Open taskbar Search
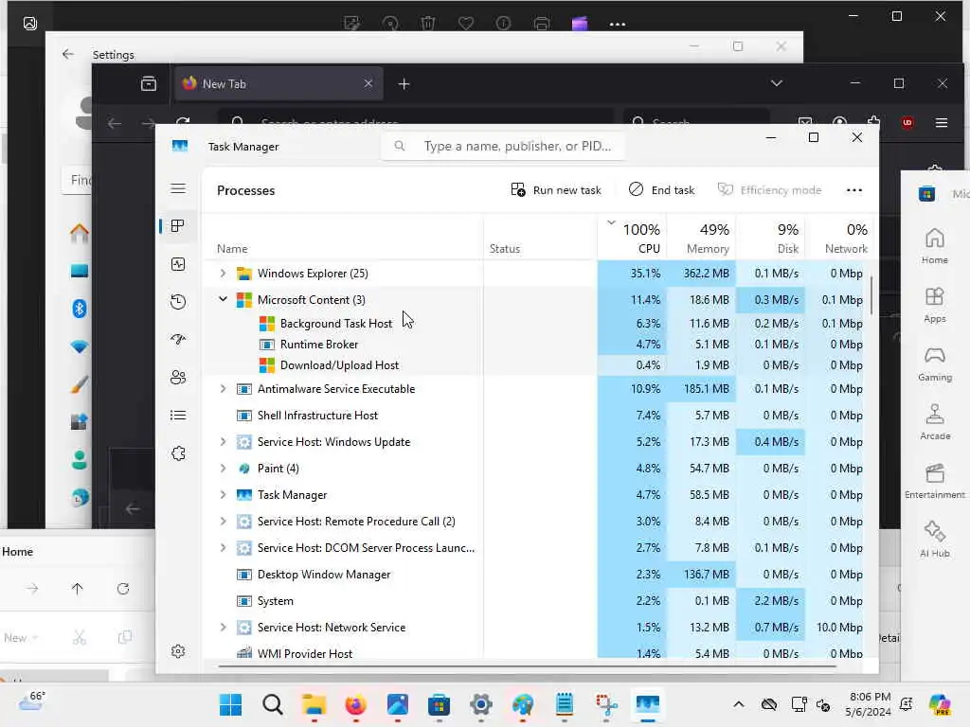The width and height of the screenshot is (970, 727). click(x=272, y=704)
